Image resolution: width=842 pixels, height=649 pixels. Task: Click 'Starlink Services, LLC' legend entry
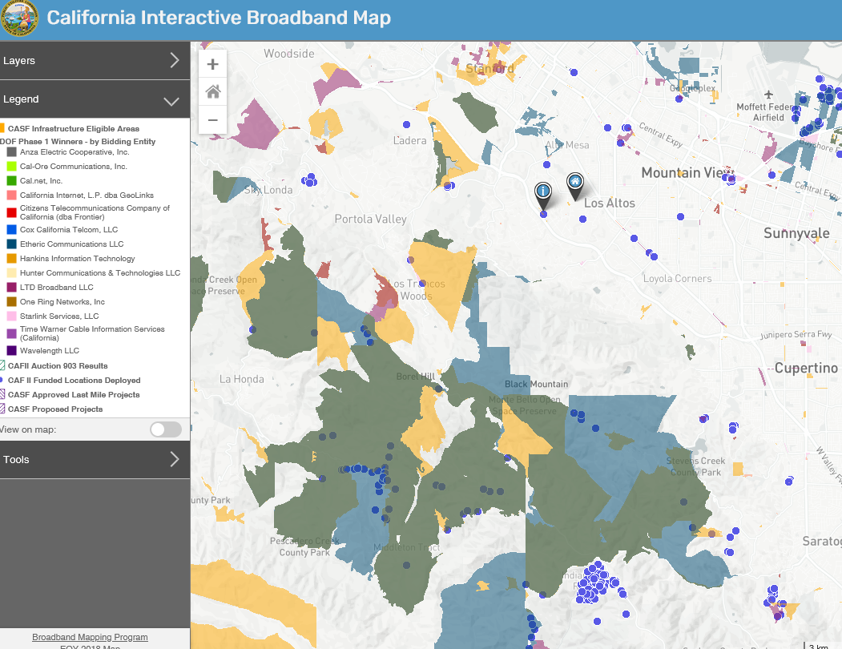[x=59, y=316]
